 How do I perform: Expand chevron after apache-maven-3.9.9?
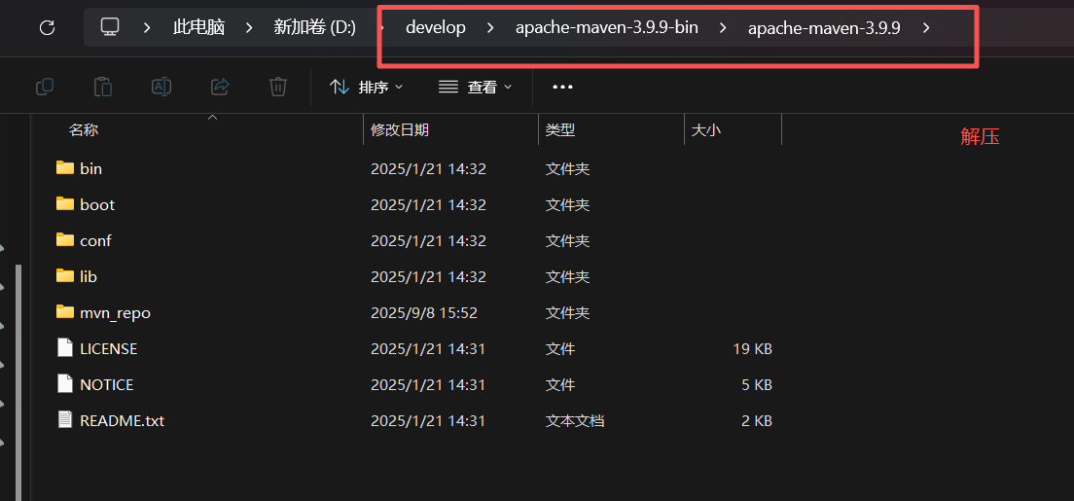pyautogui.click(x=926, y=28)
